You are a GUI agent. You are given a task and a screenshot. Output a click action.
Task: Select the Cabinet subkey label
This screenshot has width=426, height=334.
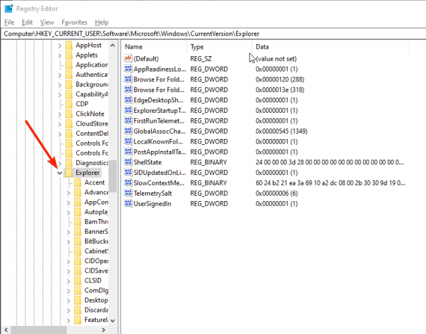96,251
